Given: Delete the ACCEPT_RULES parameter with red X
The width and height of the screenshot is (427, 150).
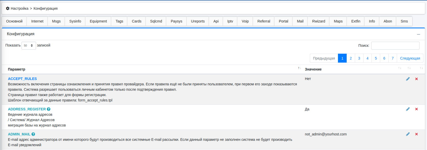Looking at the screenshot, I should point(417,79).
